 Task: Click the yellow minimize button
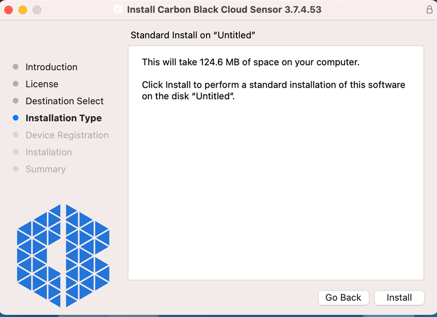point(22,9)
